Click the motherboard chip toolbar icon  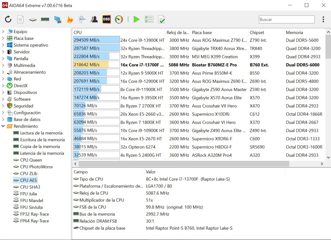pos(33,20)
